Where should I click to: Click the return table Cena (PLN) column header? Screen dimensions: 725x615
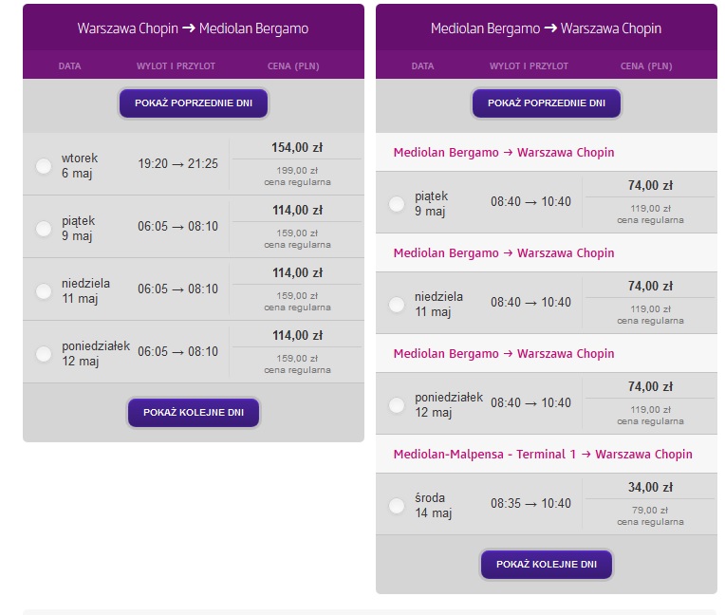pyautogui.click(x=646, y=66)
